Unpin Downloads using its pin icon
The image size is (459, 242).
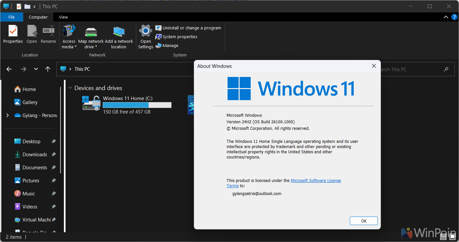tap(53, 154)
